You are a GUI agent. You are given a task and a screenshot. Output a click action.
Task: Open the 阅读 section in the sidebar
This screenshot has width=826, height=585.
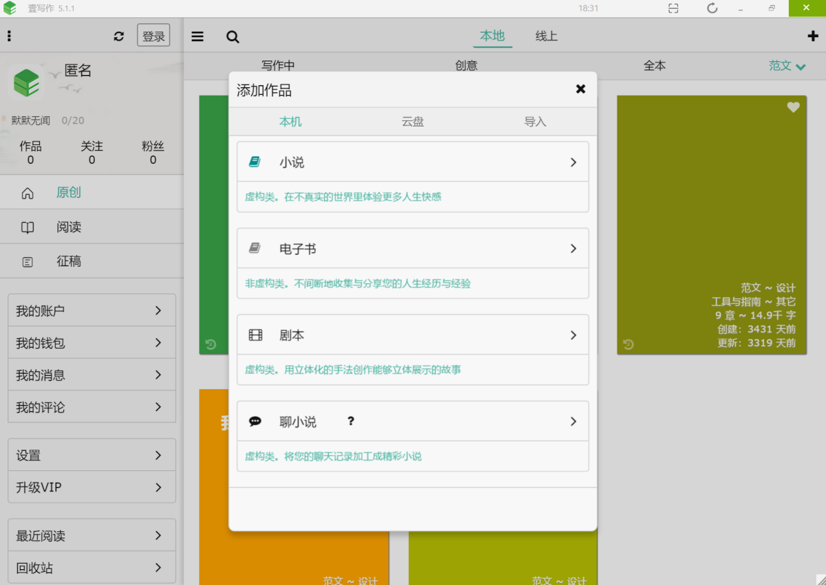point(69,227)
